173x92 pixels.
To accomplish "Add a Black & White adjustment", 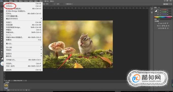I will pos(162,26).
